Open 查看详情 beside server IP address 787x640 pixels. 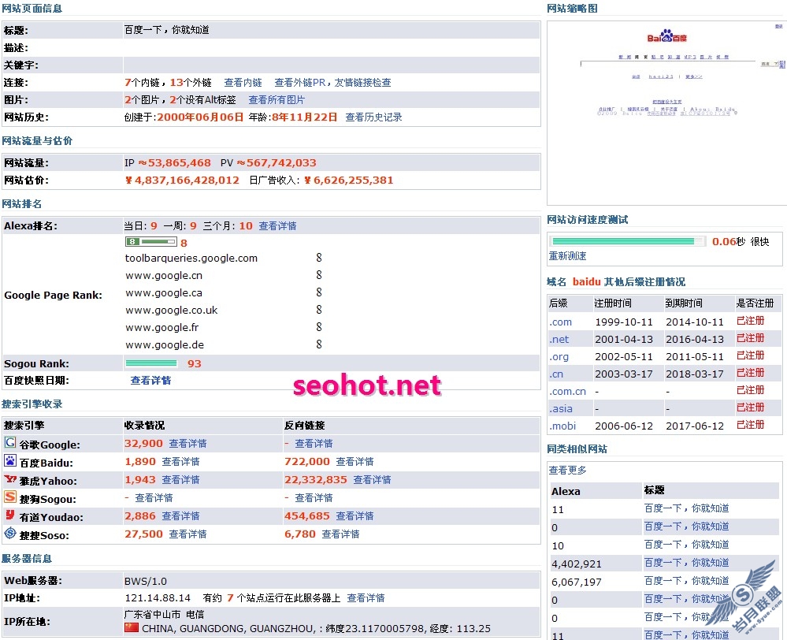pyautogui.click(x=366, y=598)
